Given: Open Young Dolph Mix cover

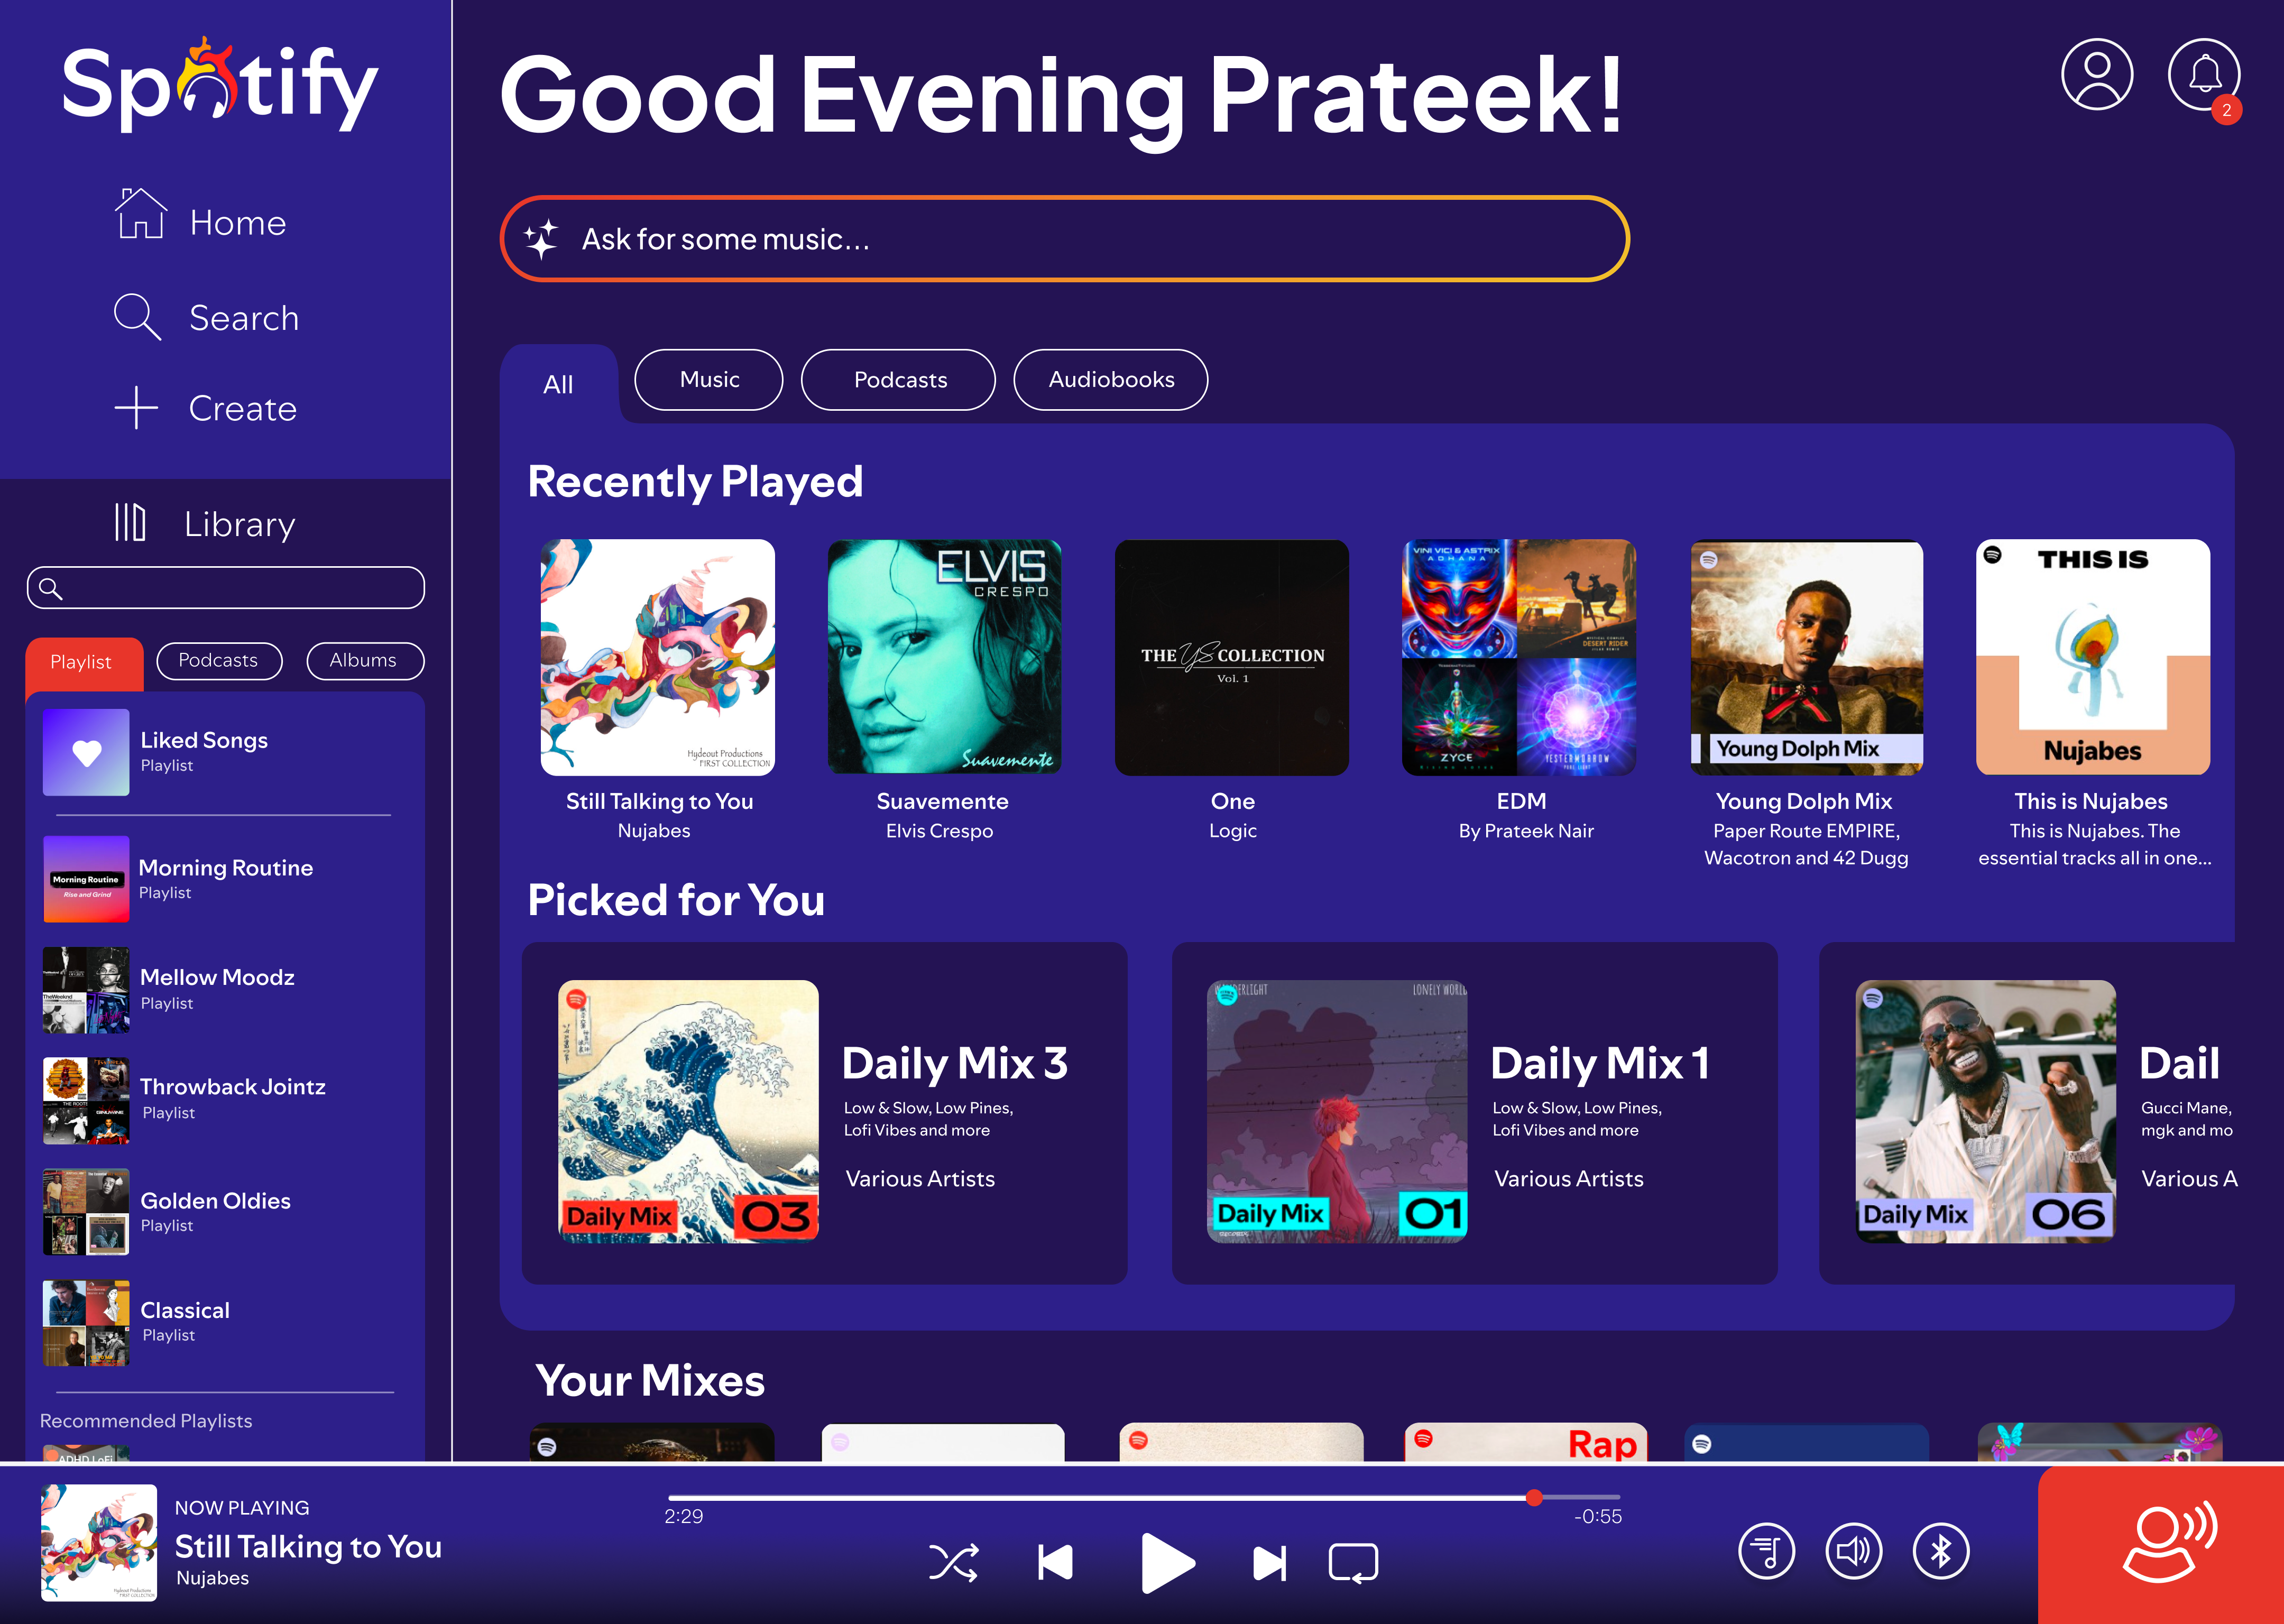Looking at the screenshot, I should click(1806, 657).
